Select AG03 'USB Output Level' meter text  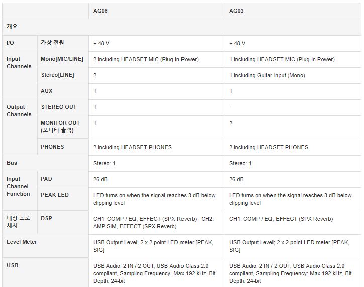tap(289, 246)
